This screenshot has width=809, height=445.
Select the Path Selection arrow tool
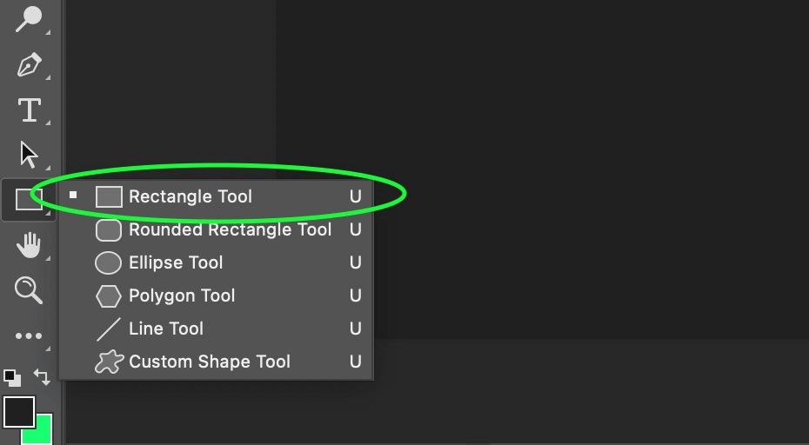coord(29,155)
